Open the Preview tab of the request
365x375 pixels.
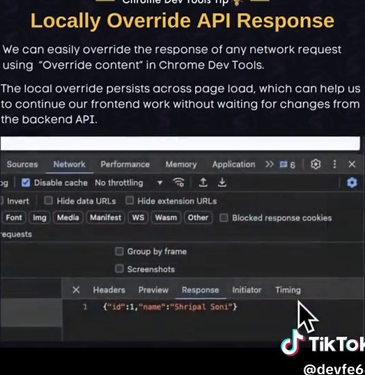pyautogui.click(x=153, y=290)
